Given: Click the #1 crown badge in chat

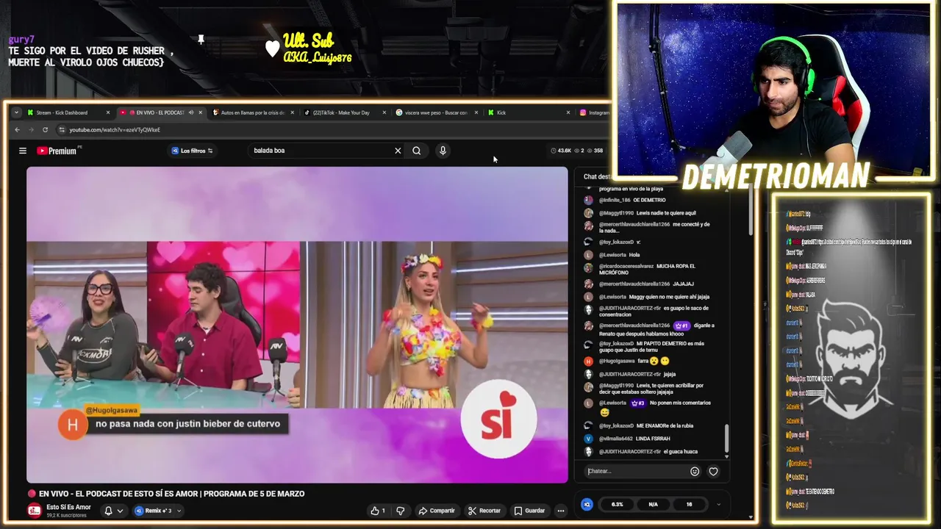Looking at the screenshot, I should point(681,325).
